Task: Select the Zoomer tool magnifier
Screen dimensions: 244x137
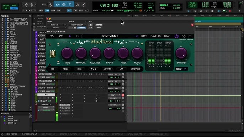Action: click(x=50, y=5)
